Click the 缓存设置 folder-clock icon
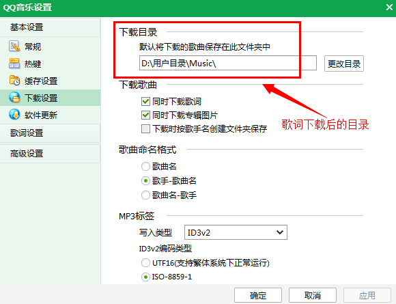 14,81
